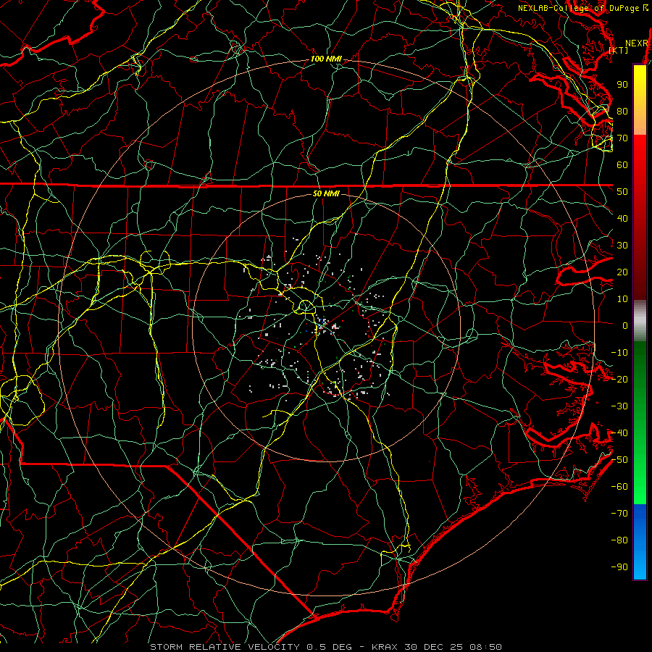
Task: Click the 08:50 timestamp
Action: click(x=485, y=647)
